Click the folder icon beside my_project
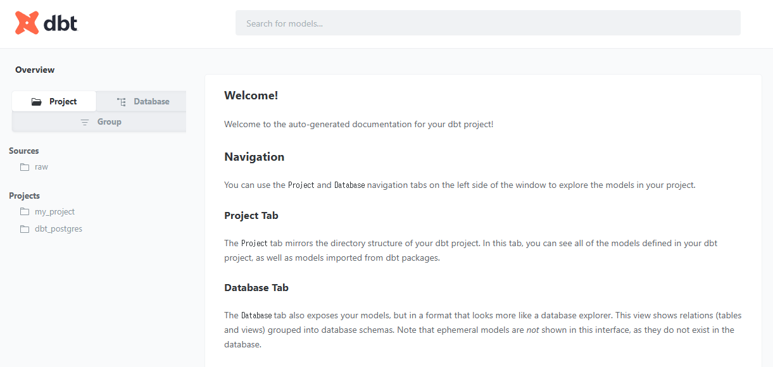773x367 pixels. point(25,212)
